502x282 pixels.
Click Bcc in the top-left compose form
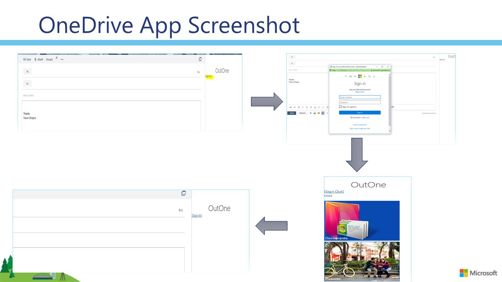tap(198, 72)
